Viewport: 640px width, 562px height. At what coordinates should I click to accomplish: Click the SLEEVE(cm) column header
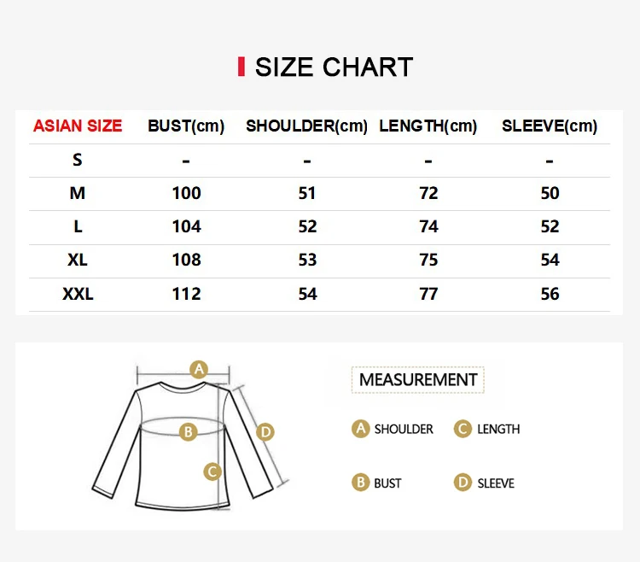click(x=550, y=126)
